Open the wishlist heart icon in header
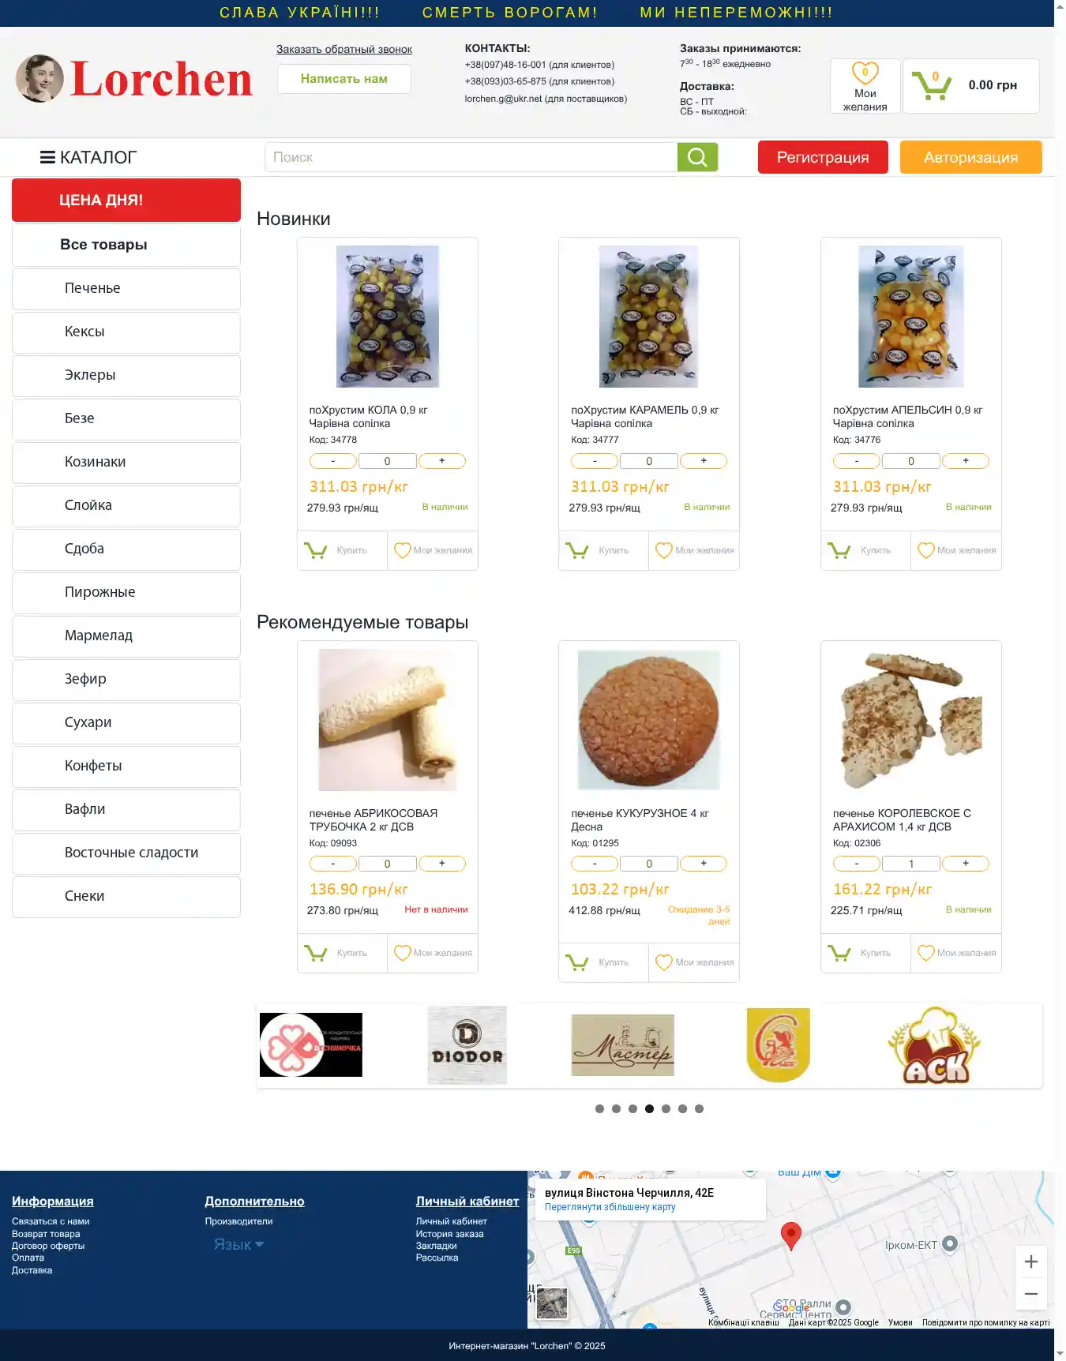1066x1361 pixels. tap(865, 73)
